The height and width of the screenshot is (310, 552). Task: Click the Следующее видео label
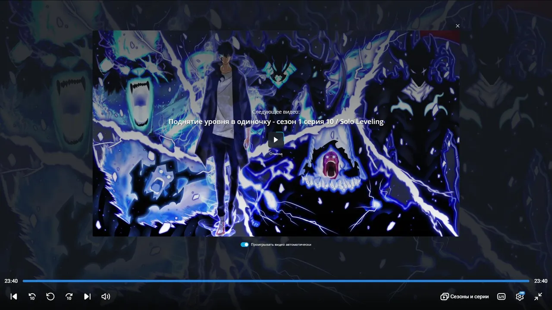point(276,112)
